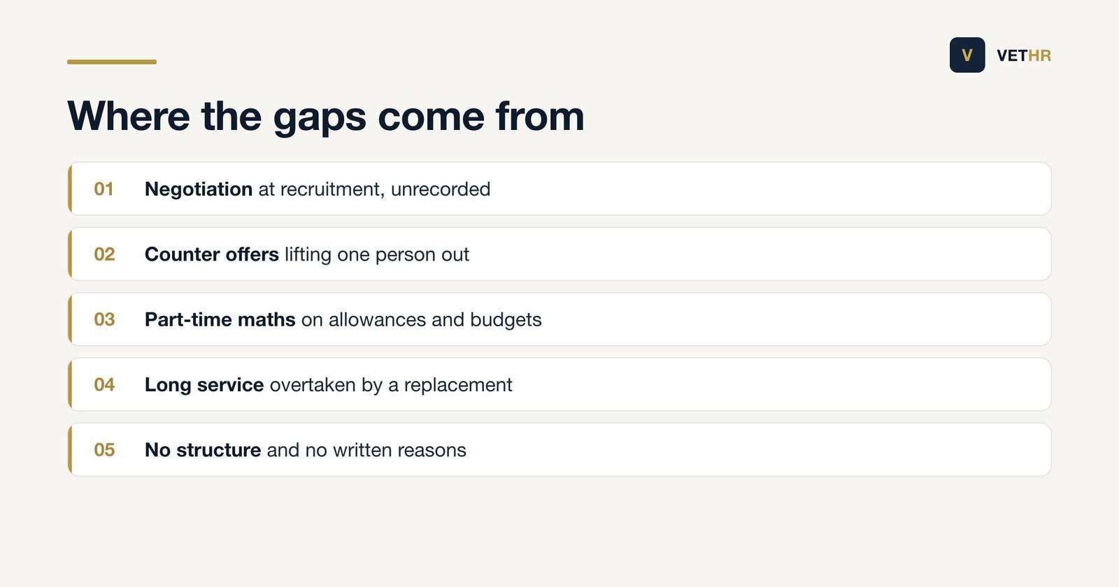Click the gold edge of first card
Image resolution: width=1119 pixels, height=587 pixels.
(70, 189)
